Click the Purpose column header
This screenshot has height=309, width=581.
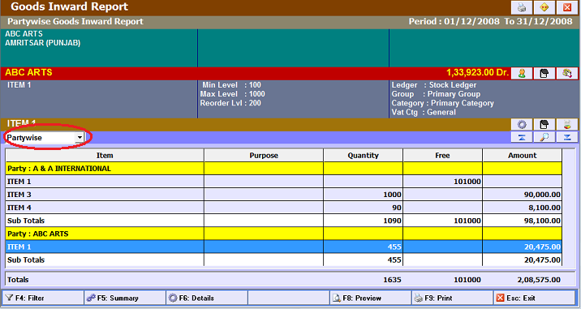click(264, 156)
